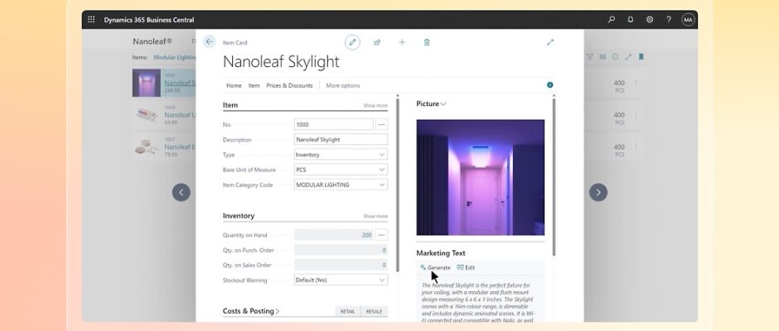Open the settings gear in top bar
Screen dimensions: 779x331
click(x=650, y=20)
